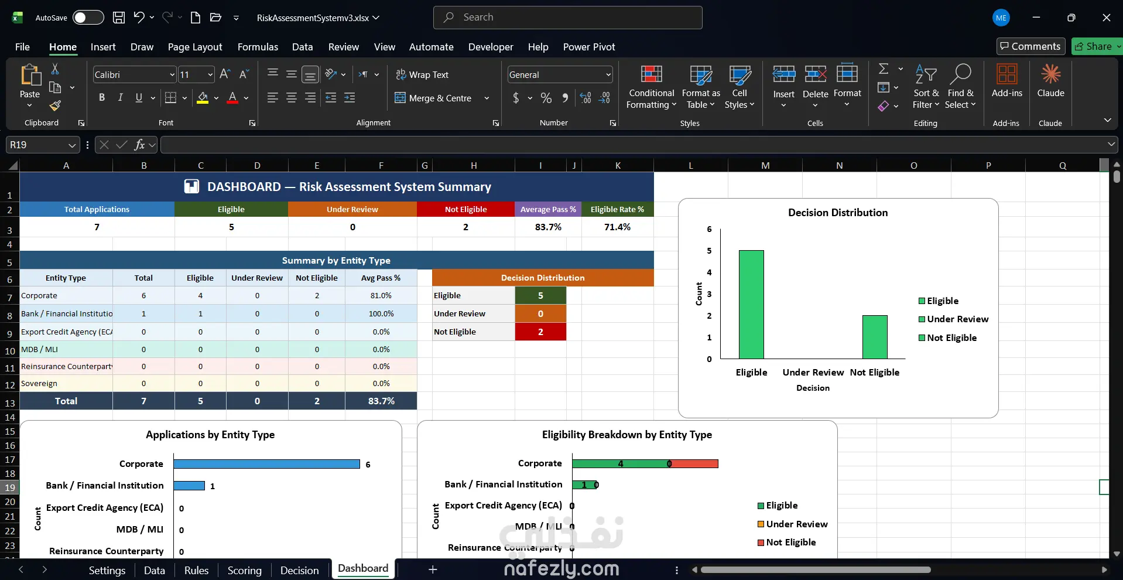Open the font name Calibri dropdown

172,74
